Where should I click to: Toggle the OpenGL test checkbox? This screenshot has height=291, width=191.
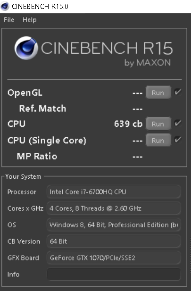pos(178,91)
